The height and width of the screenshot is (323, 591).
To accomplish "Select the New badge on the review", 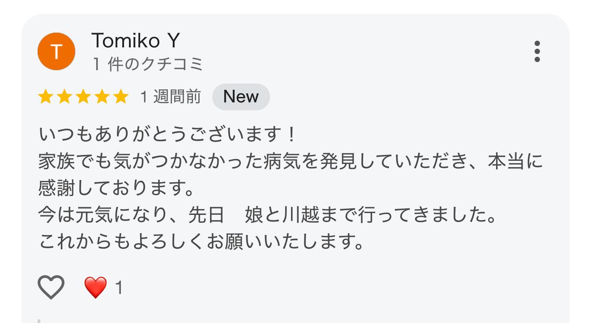I will coord(241,96).
